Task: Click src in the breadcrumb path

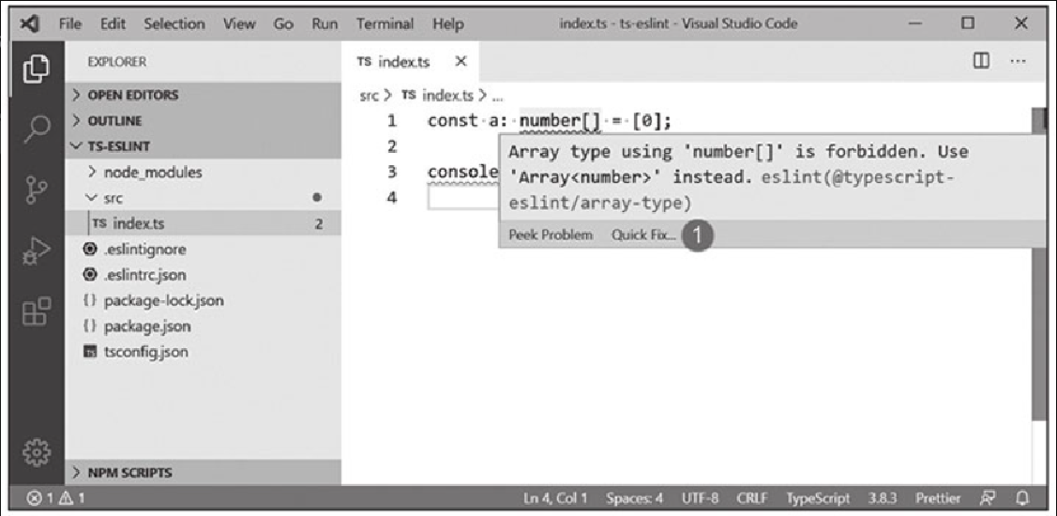Action: pos(369,96)
